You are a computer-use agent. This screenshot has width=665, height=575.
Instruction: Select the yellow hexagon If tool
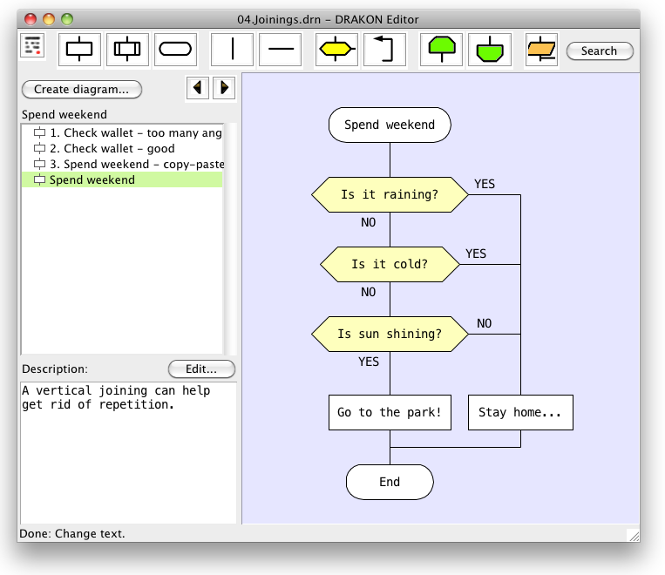pyautogui.click(x=336, y=50)
